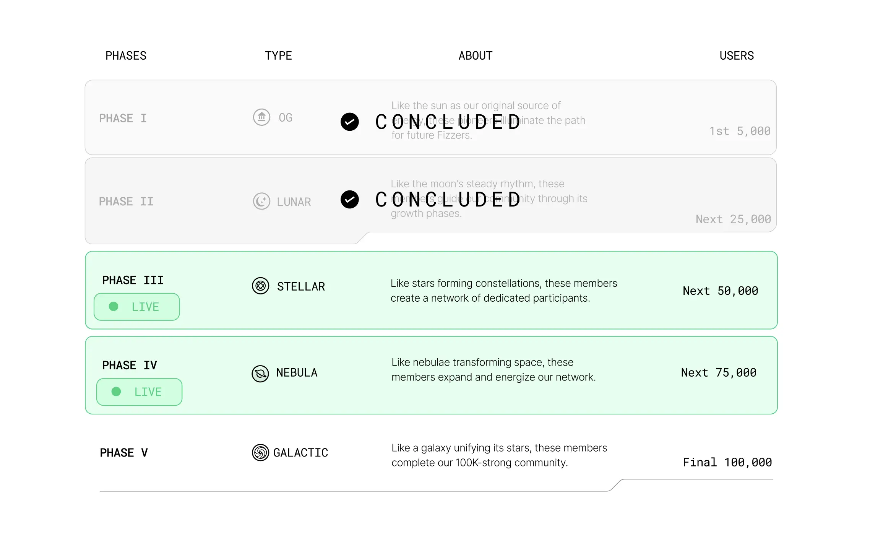Screen dimensions: 870x546
Task: Click the STELLAR type label
Action: 301,286
